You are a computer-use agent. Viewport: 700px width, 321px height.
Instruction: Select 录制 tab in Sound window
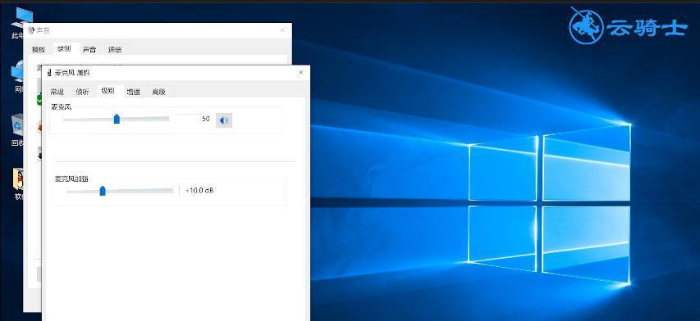[64, 48]
